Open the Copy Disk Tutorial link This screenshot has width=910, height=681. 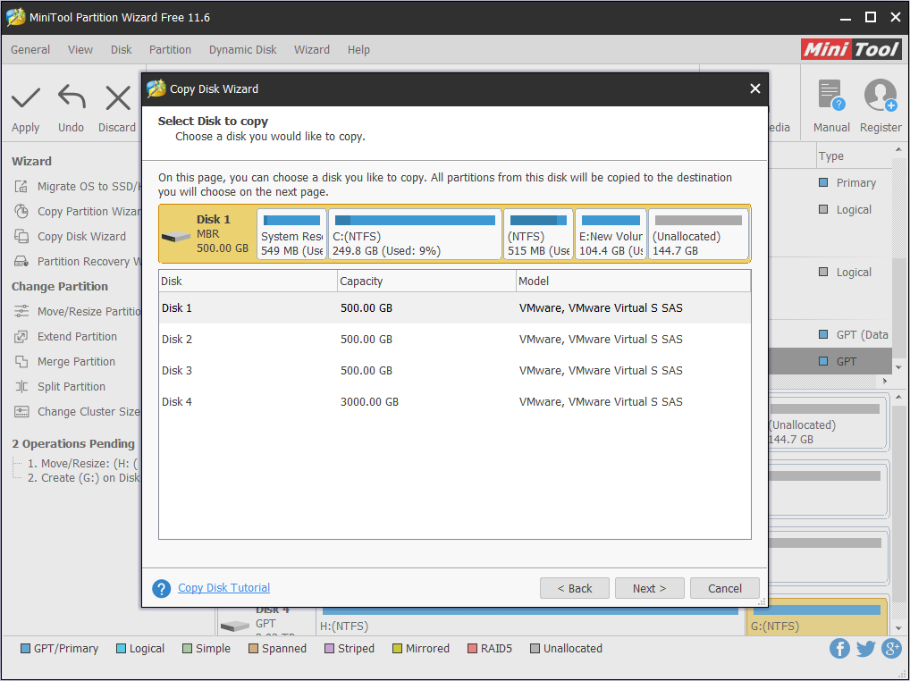[224, 588]
